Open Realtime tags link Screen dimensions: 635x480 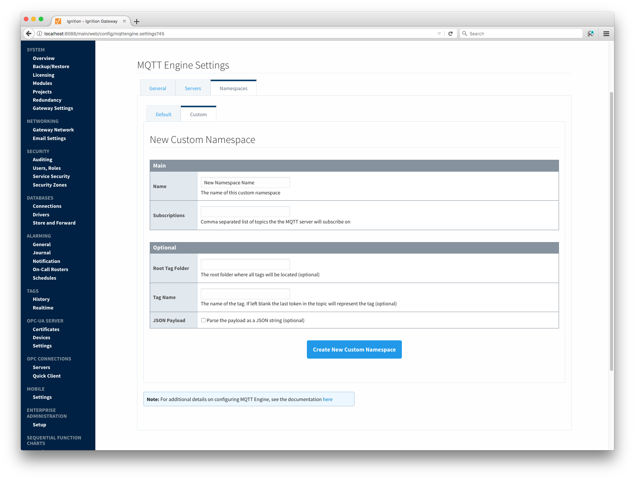click(43, 308)
